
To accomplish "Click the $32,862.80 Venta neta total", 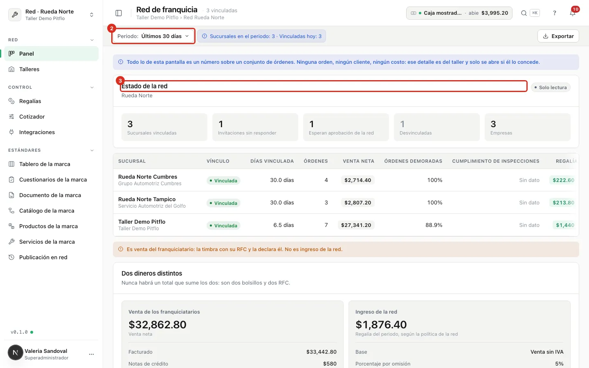I will click(157, 325).
